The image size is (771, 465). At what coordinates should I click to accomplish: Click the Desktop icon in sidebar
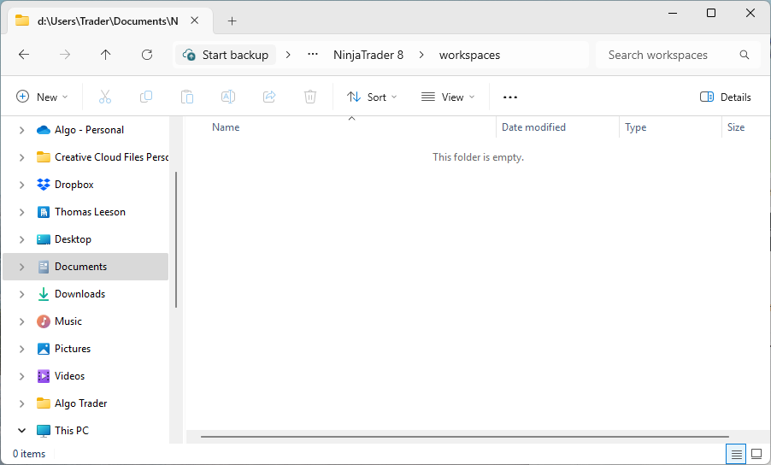(44, 239)
